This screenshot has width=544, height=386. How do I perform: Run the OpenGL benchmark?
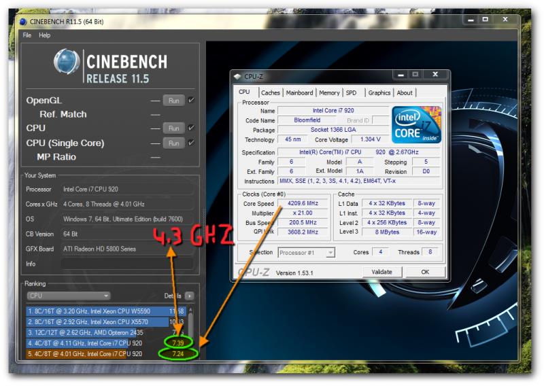point(174,101)
